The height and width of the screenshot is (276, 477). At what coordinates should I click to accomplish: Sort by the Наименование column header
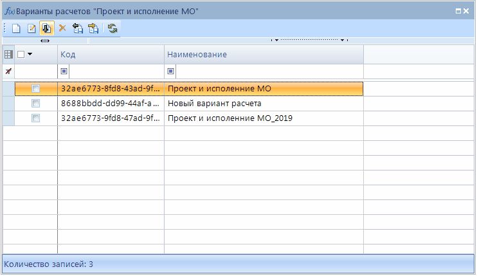(x=264, y=55)
